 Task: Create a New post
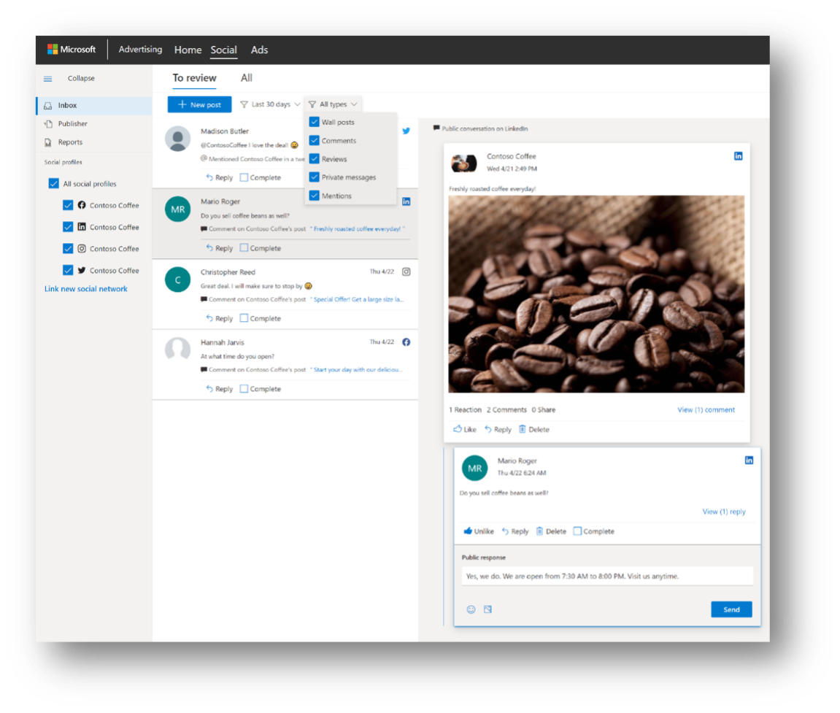pyautogui.click(x=199, y=104)
